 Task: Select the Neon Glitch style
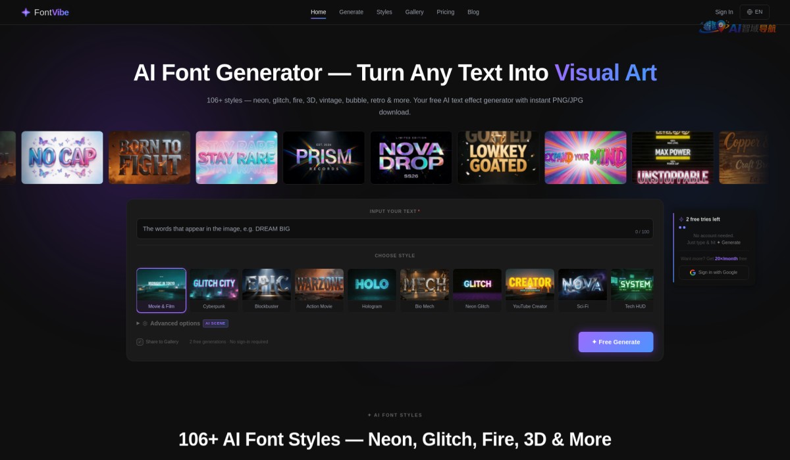click(477, 290)
